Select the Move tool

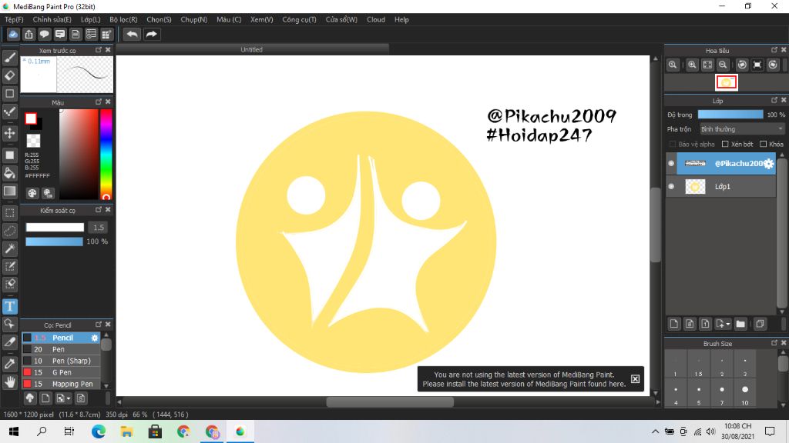point(9,133)
